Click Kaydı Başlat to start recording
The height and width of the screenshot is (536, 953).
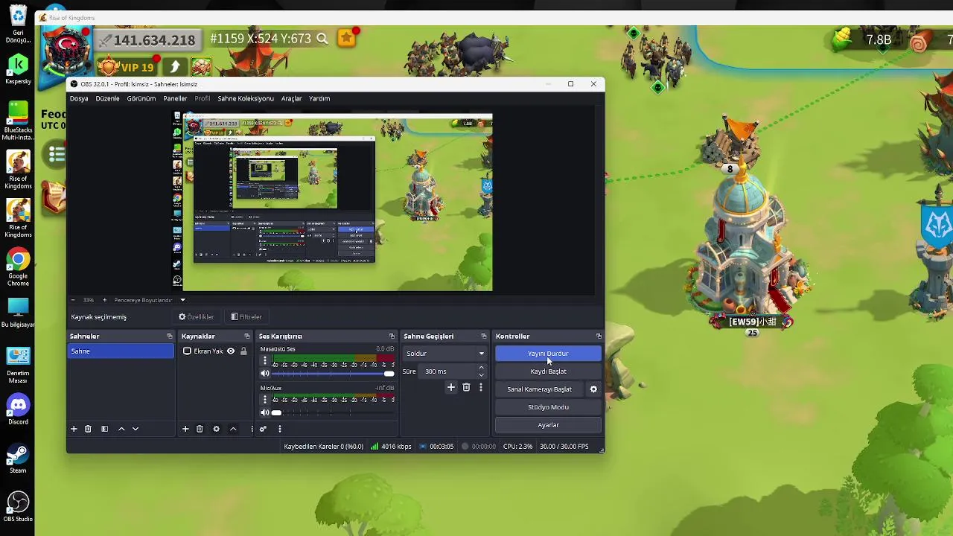[x=548, y=371]
